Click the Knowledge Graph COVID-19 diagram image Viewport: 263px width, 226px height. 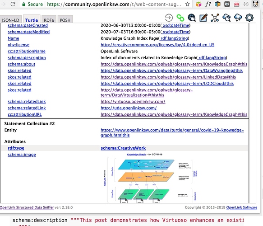point(151,178)
